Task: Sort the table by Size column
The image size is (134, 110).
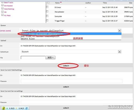Action: [131, 3]
